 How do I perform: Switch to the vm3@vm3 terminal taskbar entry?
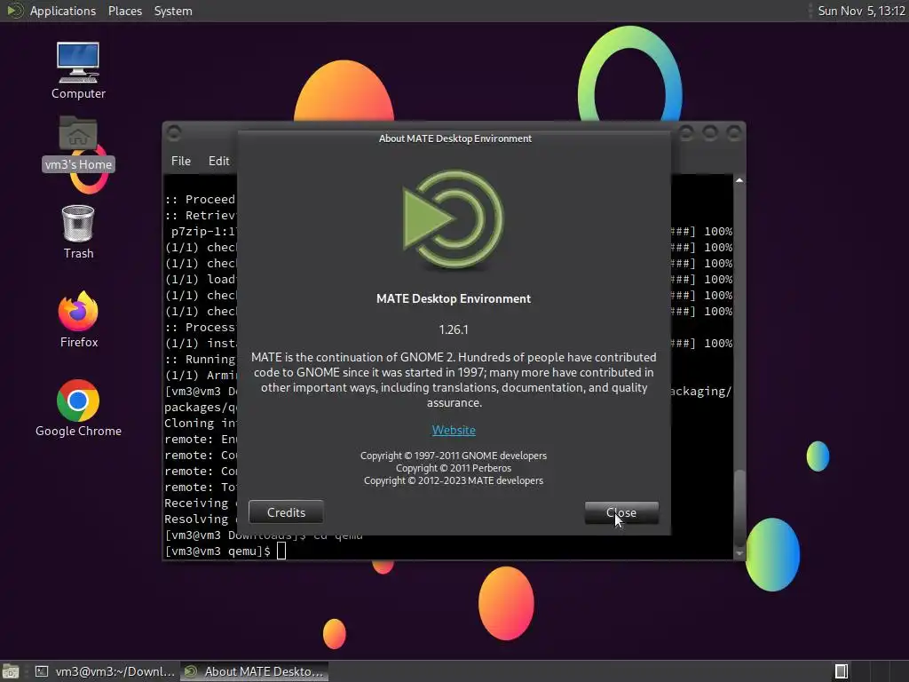(105, 671)
